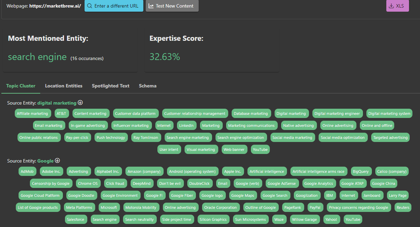Image resolution: width=420 pixels, height=227 pixels.
Task: Select the Schema tab
Action: click(x=147, y=86)
